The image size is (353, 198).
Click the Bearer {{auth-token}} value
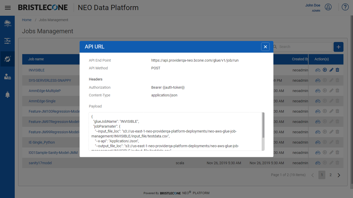click(168, 87)
